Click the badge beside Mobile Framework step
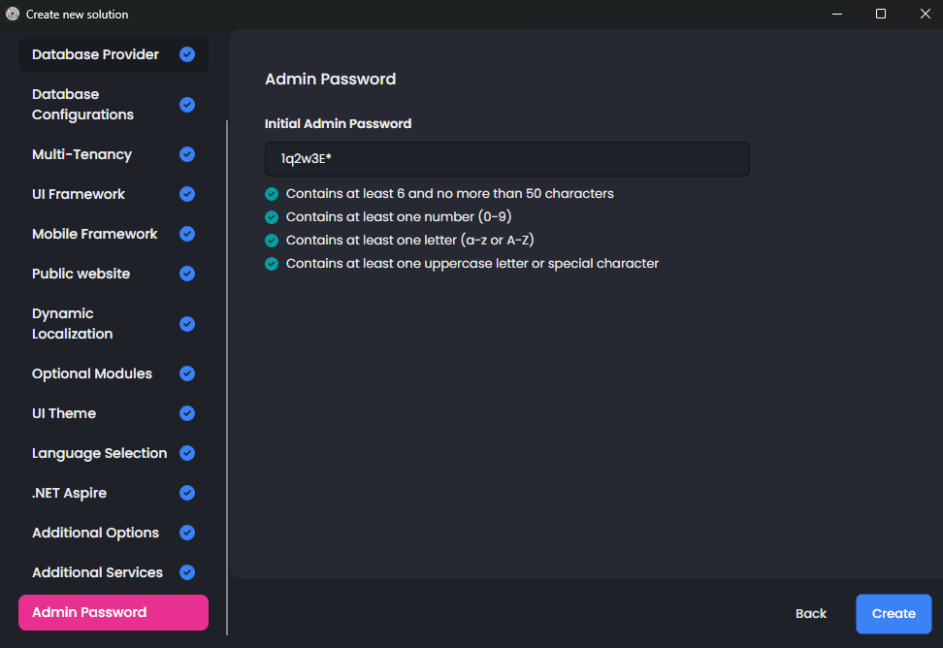Screen dimensions: 943x648 [x=186, y=234]
